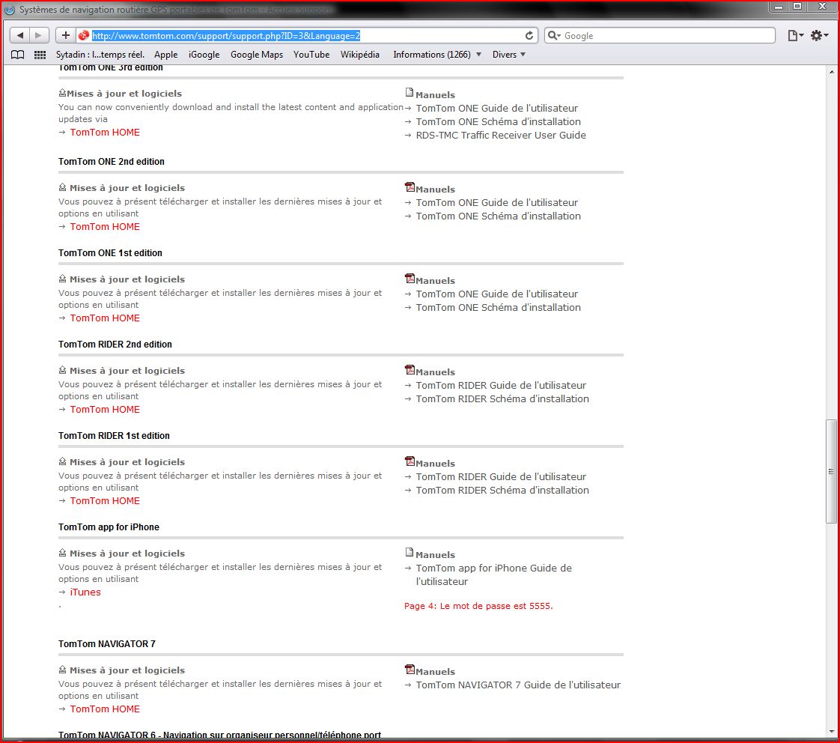This screenshot has width=840, height=743.
Task: Open the iTunes link for iPhone app
Action: pyautogui.click(x=85, y=592)
